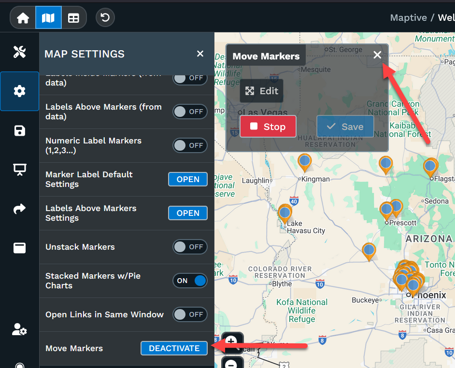This screenshot has height=368, width=455.
Task: Click the Blythe city label
Action: (282, 284)
